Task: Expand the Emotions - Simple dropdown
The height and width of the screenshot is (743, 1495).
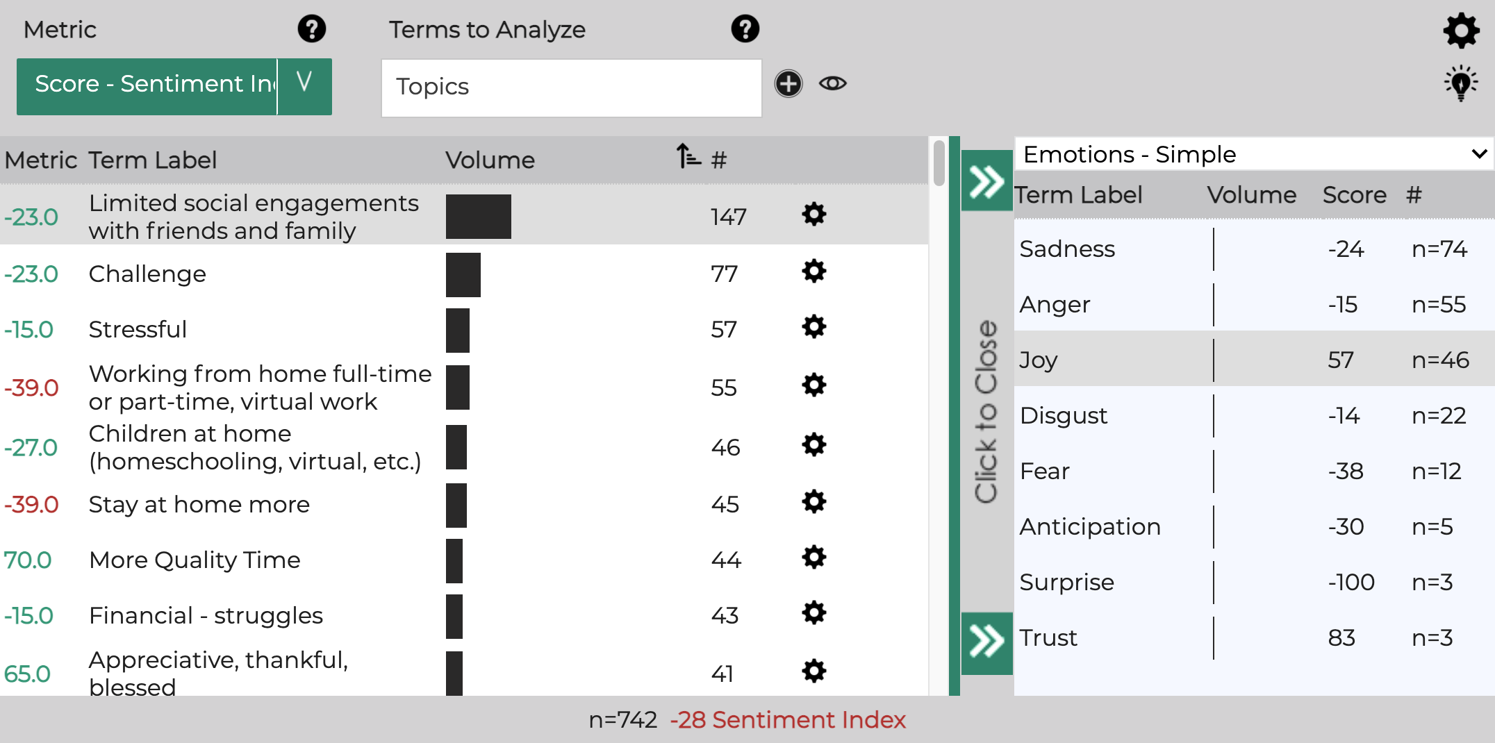Action: (1254, 154)
